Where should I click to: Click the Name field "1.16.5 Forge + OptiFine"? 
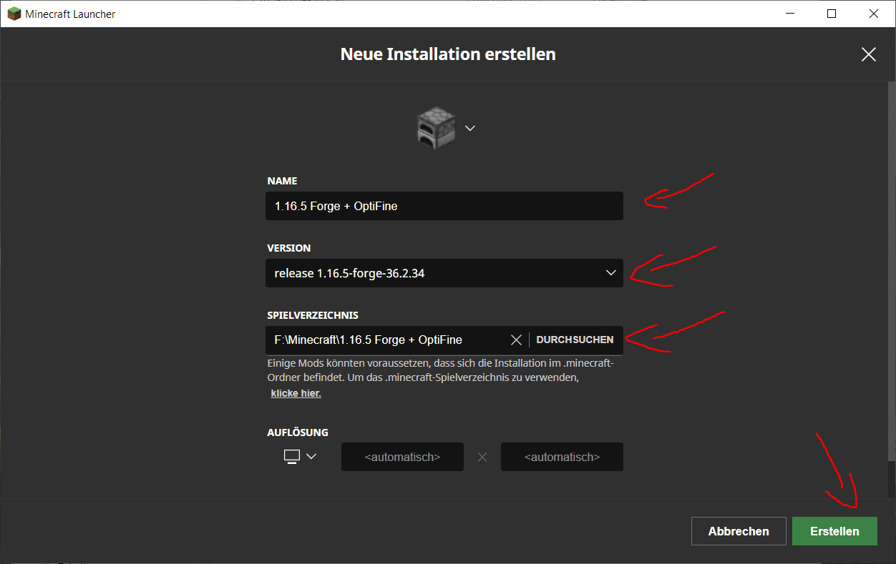click(444, 206)
